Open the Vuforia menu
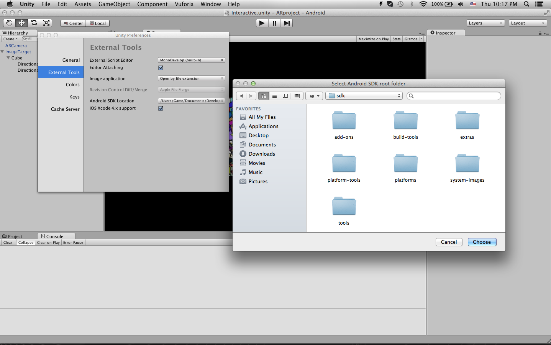Image resolution: width=551 pixels, height=345 pixels. click(x=184, y=4)
